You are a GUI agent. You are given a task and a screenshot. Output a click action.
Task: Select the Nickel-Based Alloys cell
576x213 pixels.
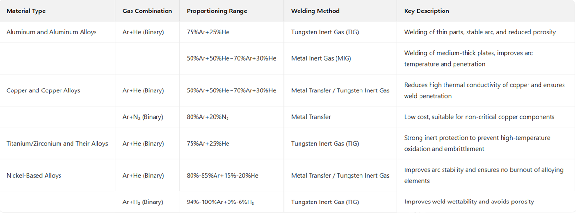point(34,176)
